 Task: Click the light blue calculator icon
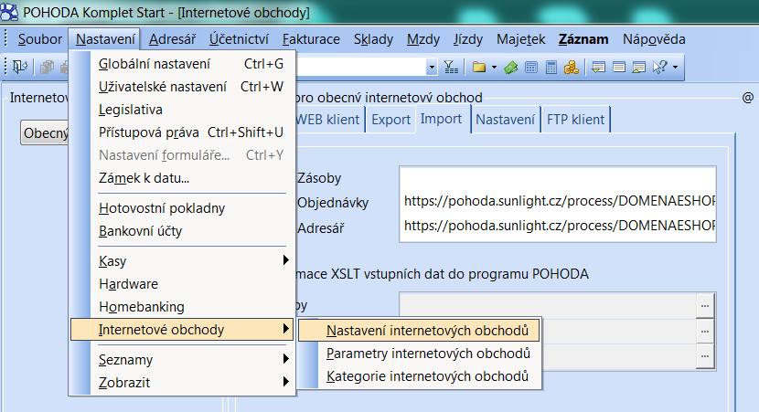pyautogui.click(x=531, y=68)
